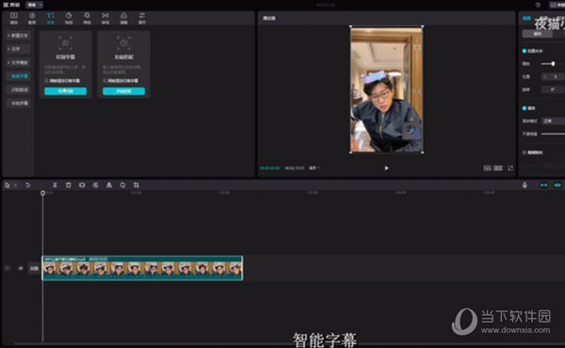Select the Basic sub-tab in the properties panel
Image resolution: width=565 pixels, height=348 pixels.
(x=538, y=34)
